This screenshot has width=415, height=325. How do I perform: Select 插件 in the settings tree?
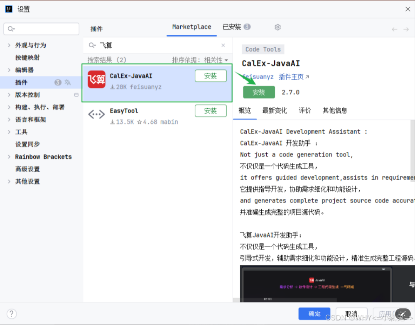point(21,82)
